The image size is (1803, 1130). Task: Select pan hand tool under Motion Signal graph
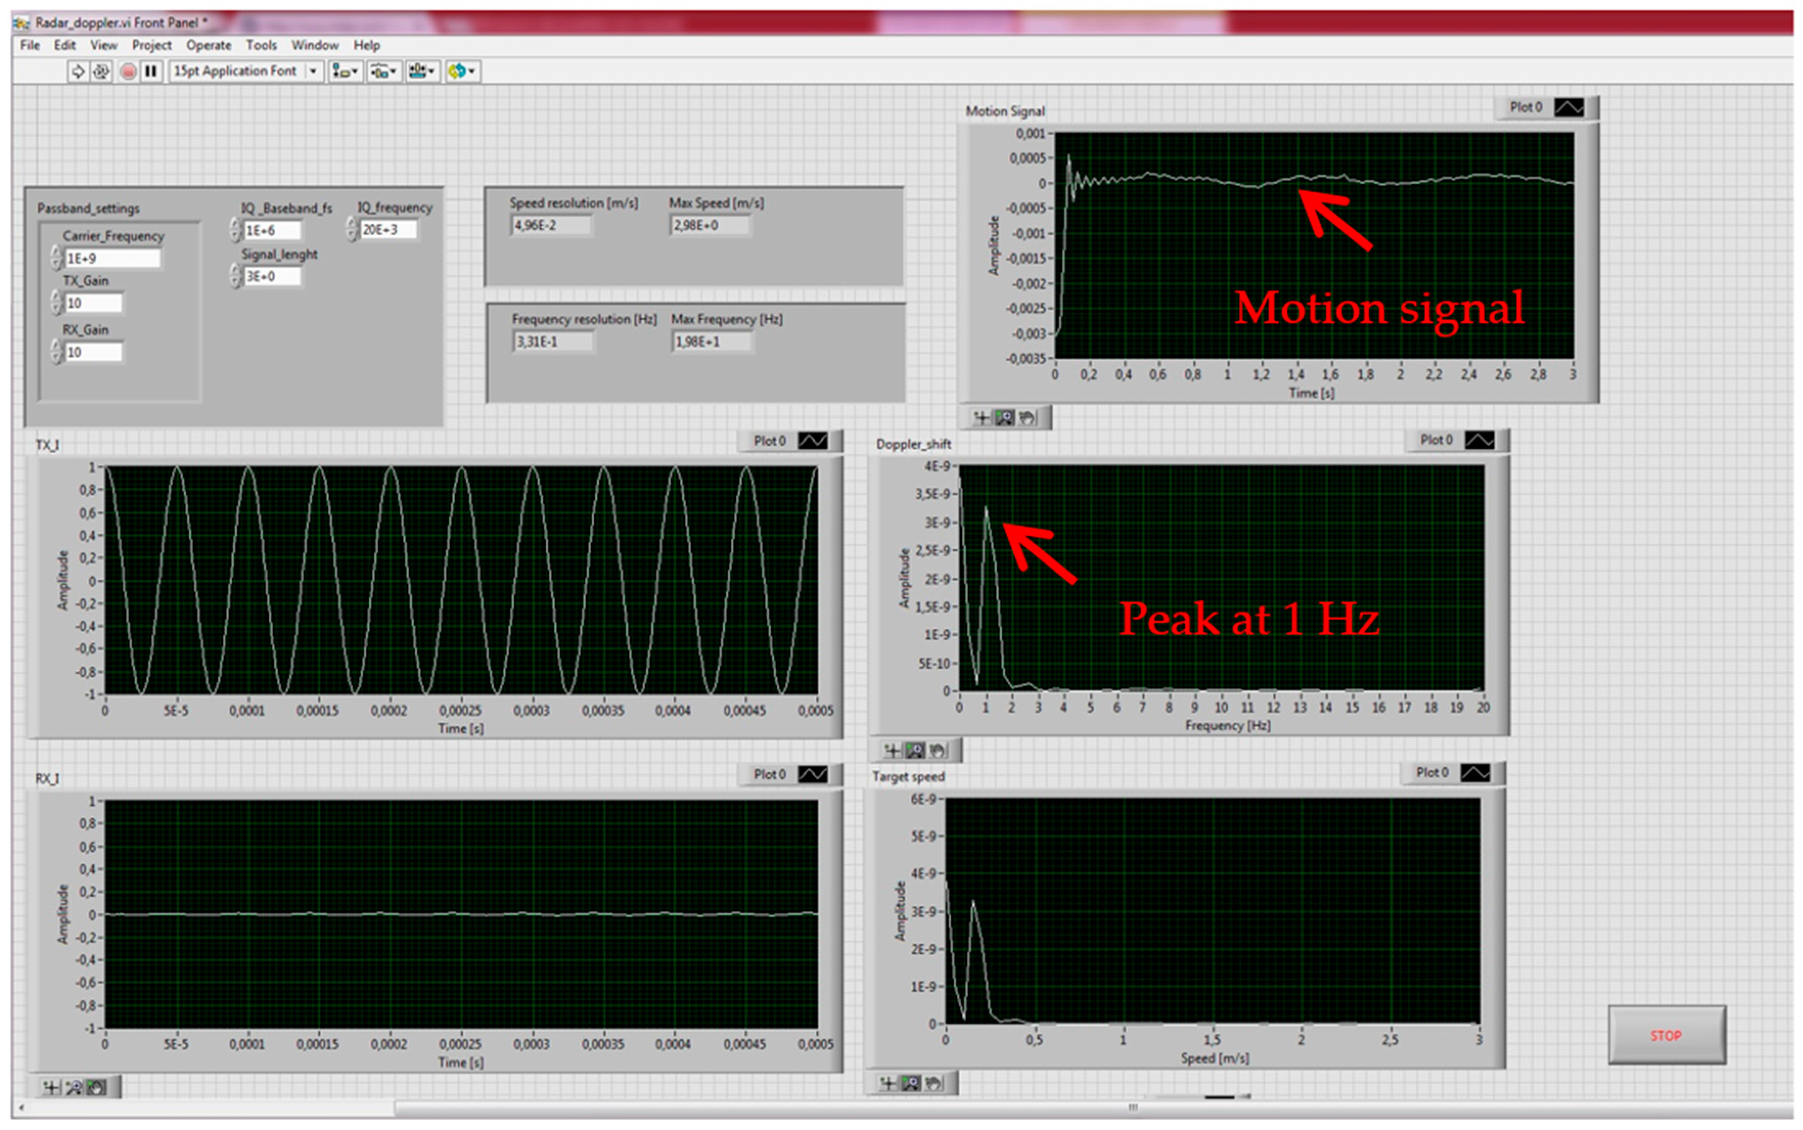click(x=1028, y=418)
